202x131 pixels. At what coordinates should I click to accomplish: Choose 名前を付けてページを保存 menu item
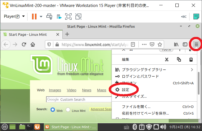[154, 114]
